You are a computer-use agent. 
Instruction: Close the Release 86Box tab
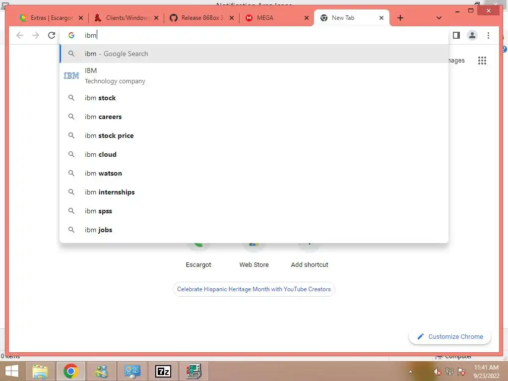[232, 18]
